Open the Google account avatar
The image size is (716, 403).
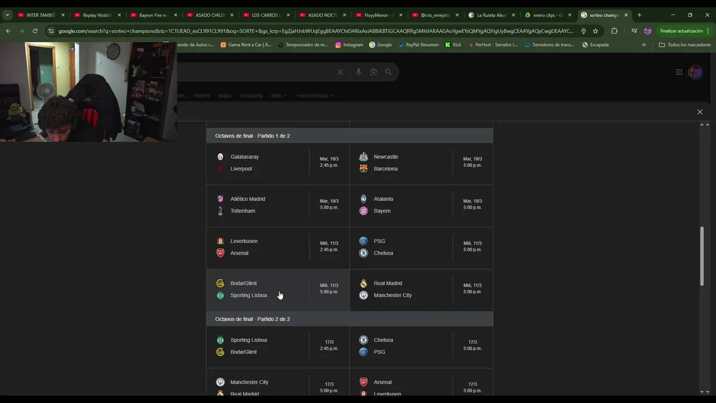tap(695, 72)
